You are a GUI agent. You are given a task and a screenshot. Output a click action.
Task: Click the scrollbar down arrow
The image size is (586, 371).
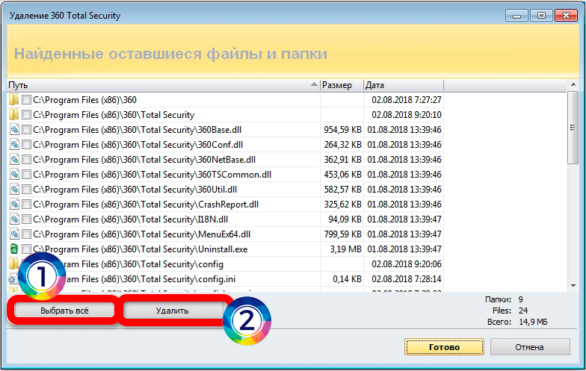(573, 286)
